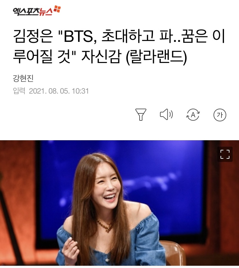Select the 입력 date stamp 2021. 08. 05.

pyautogui.click(x=49, y=91)
